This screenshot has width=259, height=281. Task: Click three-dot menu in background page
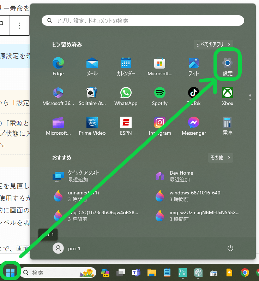tap(19, 25)
